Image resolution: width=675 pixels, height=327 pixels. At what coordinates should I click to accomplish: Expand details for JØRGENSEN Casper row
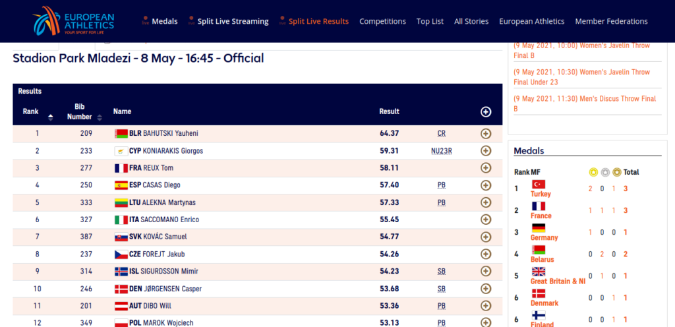point(486,289)
